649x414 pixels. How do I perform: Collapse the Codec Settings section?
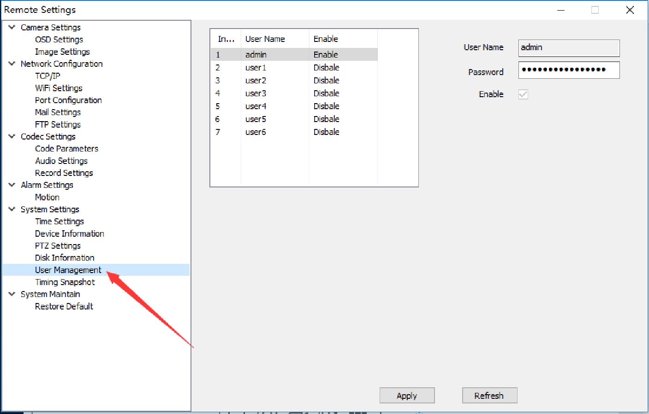pos(12,136)
